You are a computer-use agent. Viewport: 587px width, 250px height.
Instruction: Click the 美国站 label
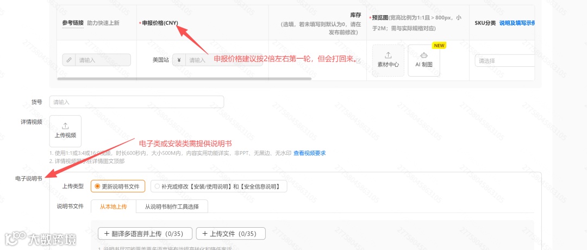click(160, 60)
